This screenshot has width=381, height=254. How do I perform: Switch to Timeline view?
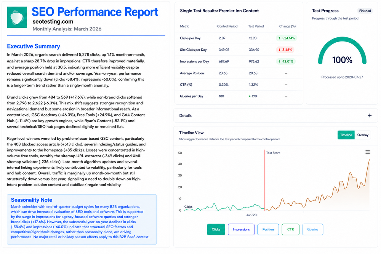click(346, 135)
